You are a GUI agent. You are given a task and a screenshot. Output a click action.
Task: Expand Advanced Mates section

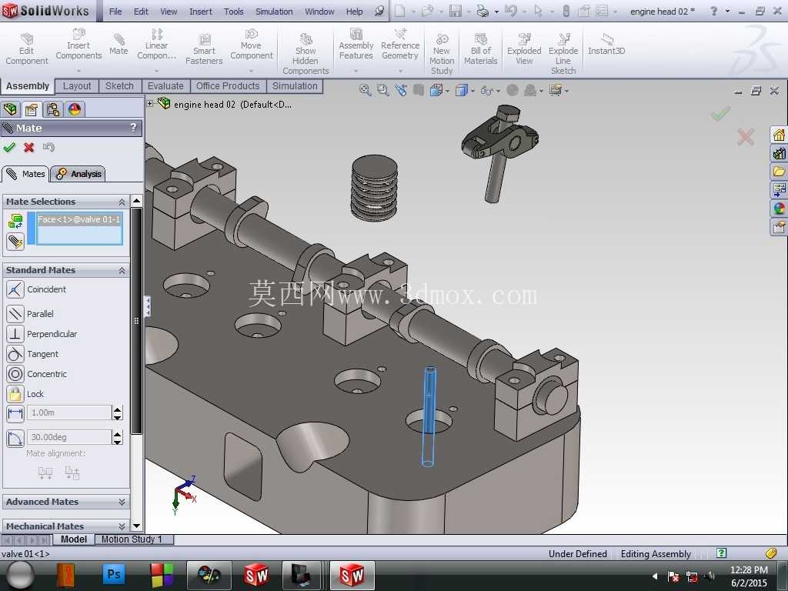pos(122,502)
